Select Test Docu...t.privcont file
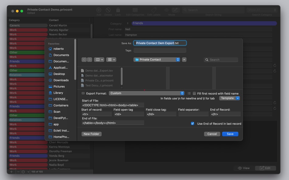 (x=97, y=85)
